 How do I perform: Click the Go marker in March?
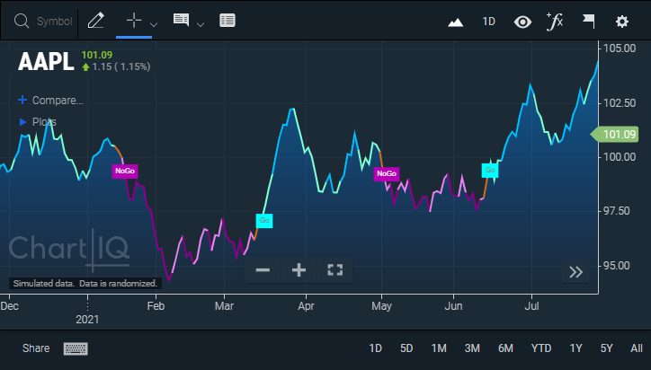tap(264, 220)
